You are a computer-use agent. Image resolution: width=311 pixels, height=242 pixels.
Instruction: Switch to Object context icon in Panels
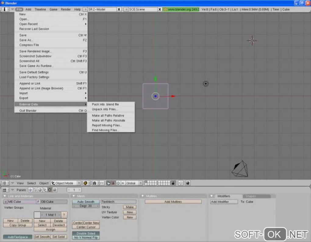tap(45, 190)
